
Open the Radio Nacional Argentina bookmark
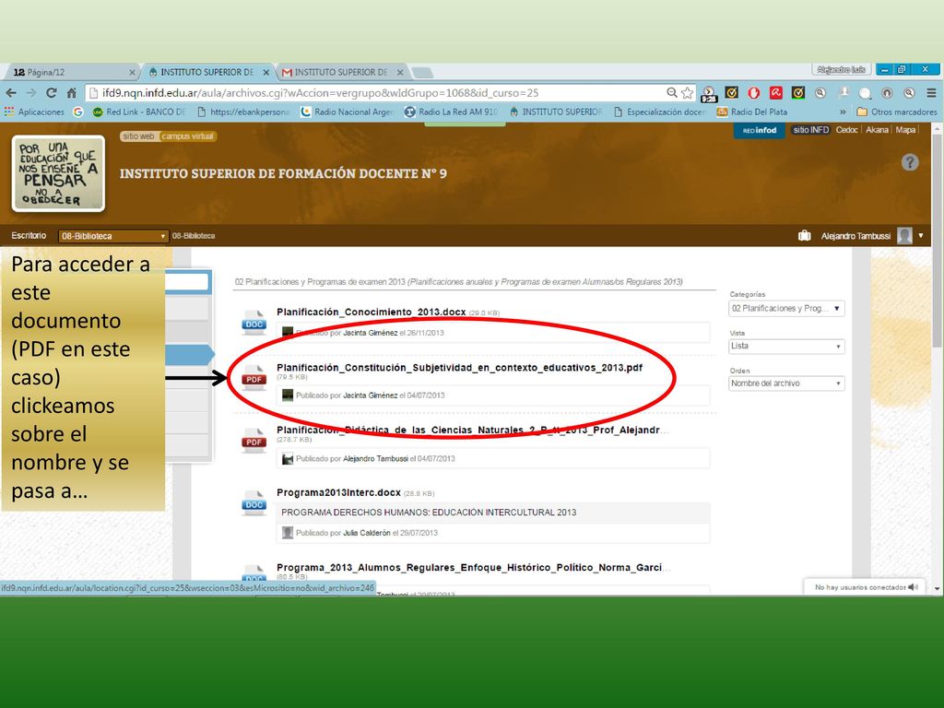pyautogui.click(x=348, y=112)
